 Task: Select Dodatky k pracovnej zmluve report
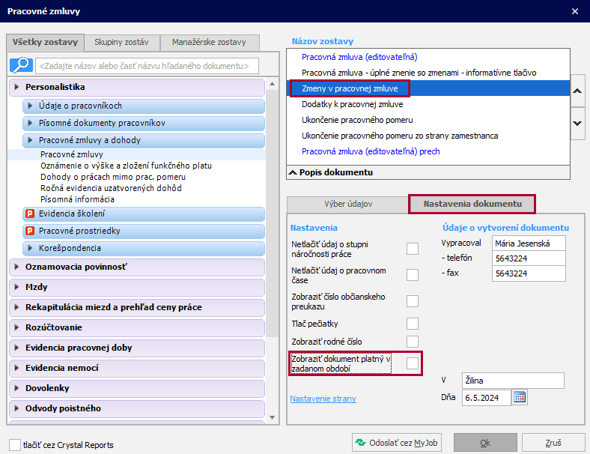352,104
